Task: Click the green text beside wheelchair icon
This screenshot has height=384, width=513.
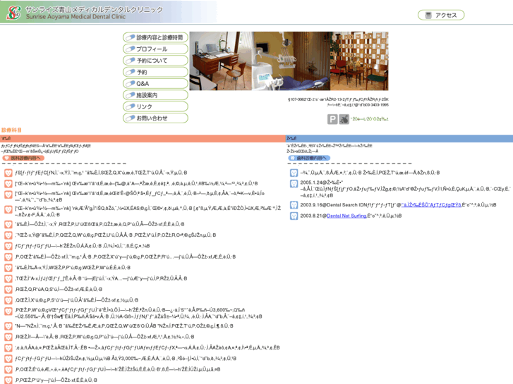Action: click(369, 119)
